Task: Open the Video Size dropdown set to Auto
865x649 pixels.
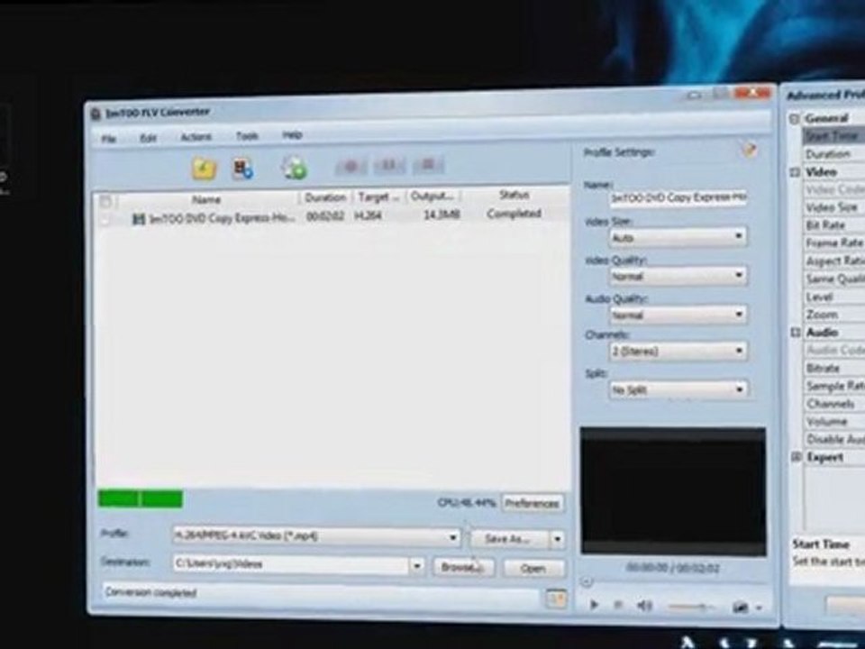Action: pos(678,237)
